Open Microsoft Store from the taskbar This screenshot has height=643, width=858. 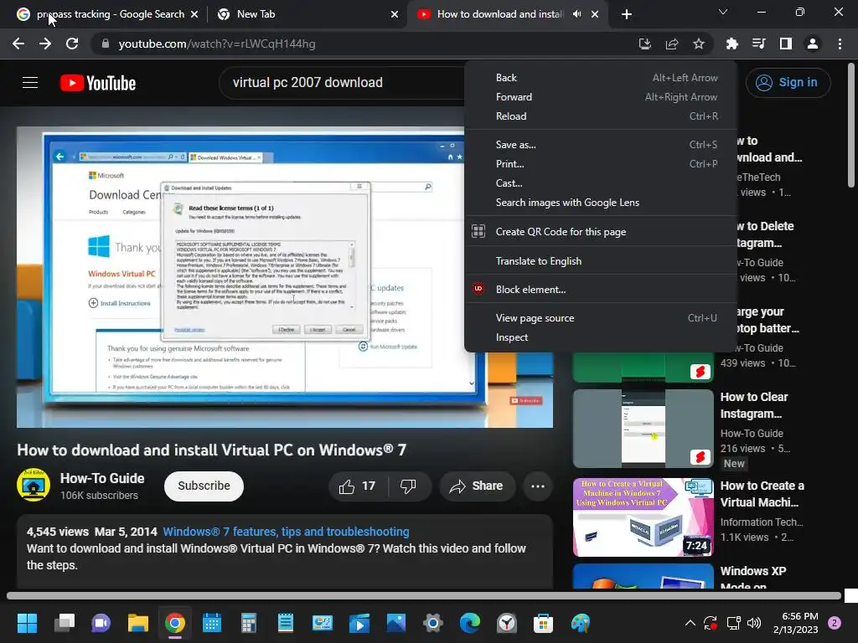(x=543, y=623)
